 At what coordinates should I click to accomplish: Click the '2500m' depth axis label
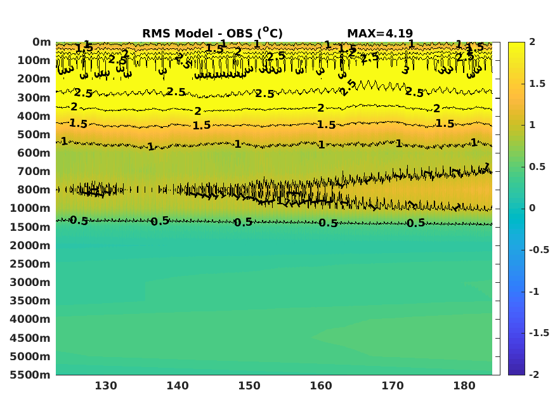[x=30, y=264]
